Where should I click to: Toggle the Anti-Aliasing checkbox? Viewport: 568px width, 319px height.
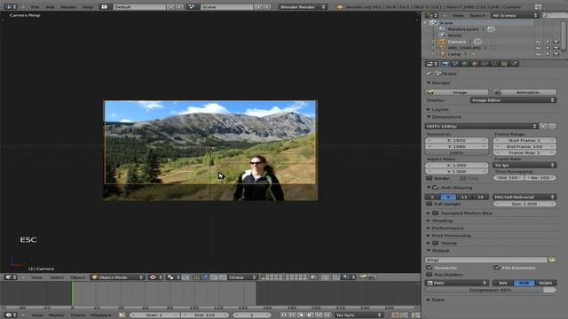(x=436, y=187)
